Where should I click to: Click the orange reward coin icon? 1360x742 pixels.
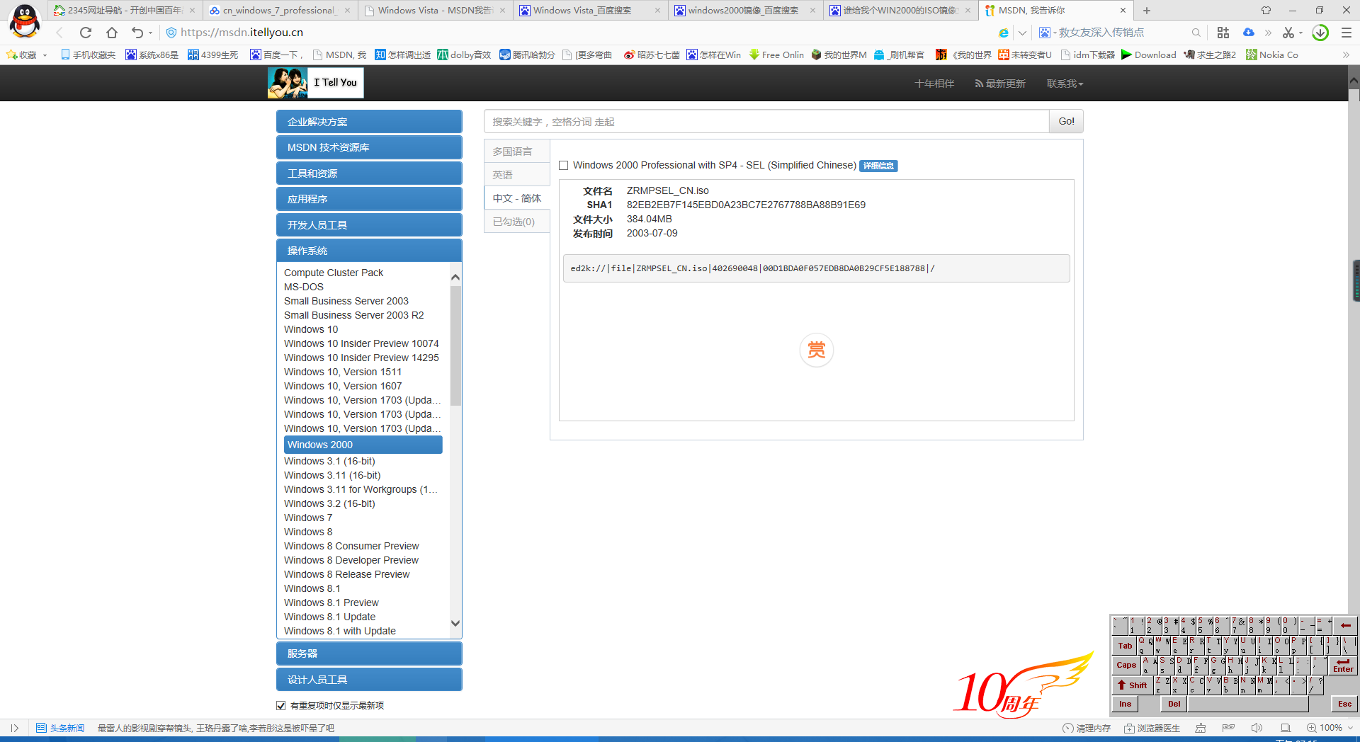817,350
